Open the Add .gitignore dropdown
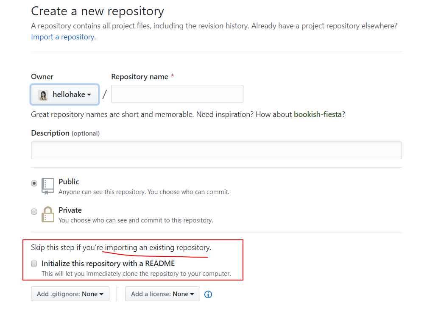Screen dimensions: 427x311 click(70, 294)
